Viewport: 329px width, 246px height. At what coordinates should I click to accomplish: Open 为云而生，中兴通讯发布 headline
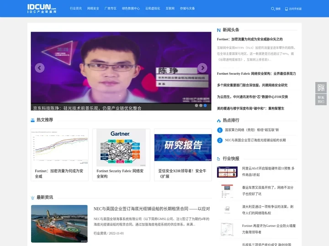pos(252,97)
